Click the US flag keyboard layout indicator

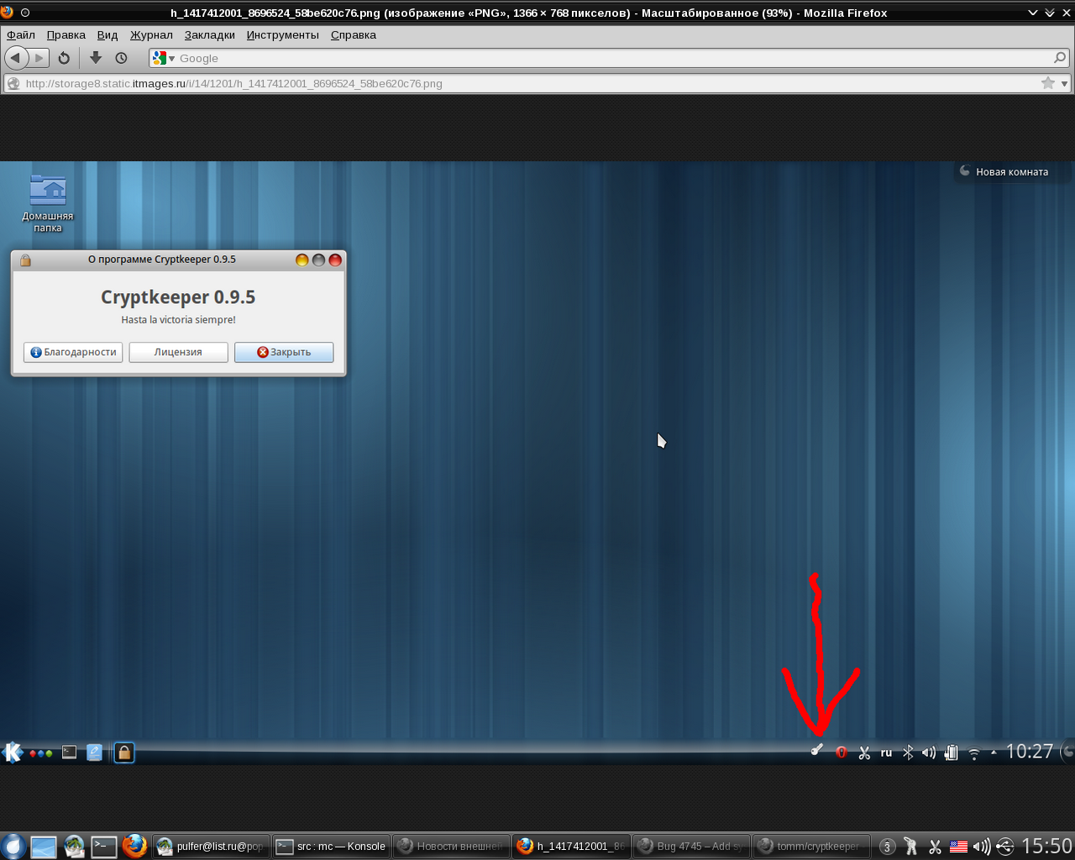[958, 847]
